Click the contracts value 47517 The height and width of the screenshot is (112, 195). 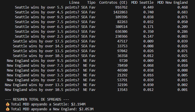(x=122, y=41)
